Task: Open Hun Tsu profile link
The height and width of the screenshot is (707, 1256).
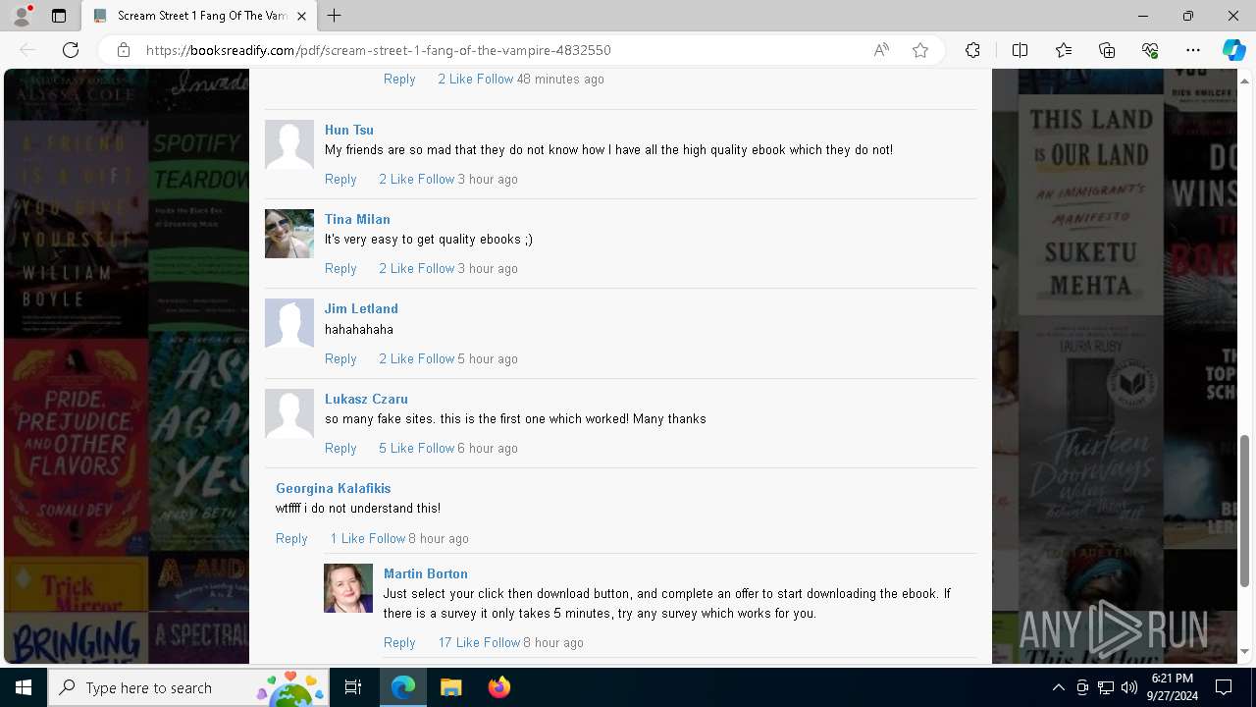Action: coord(349,130)
